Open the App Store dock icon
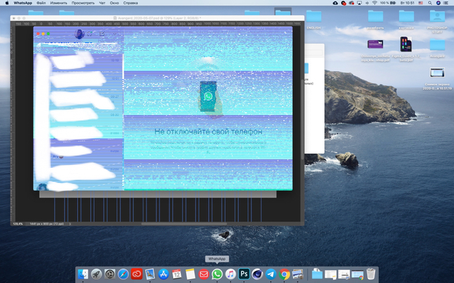 163,274
